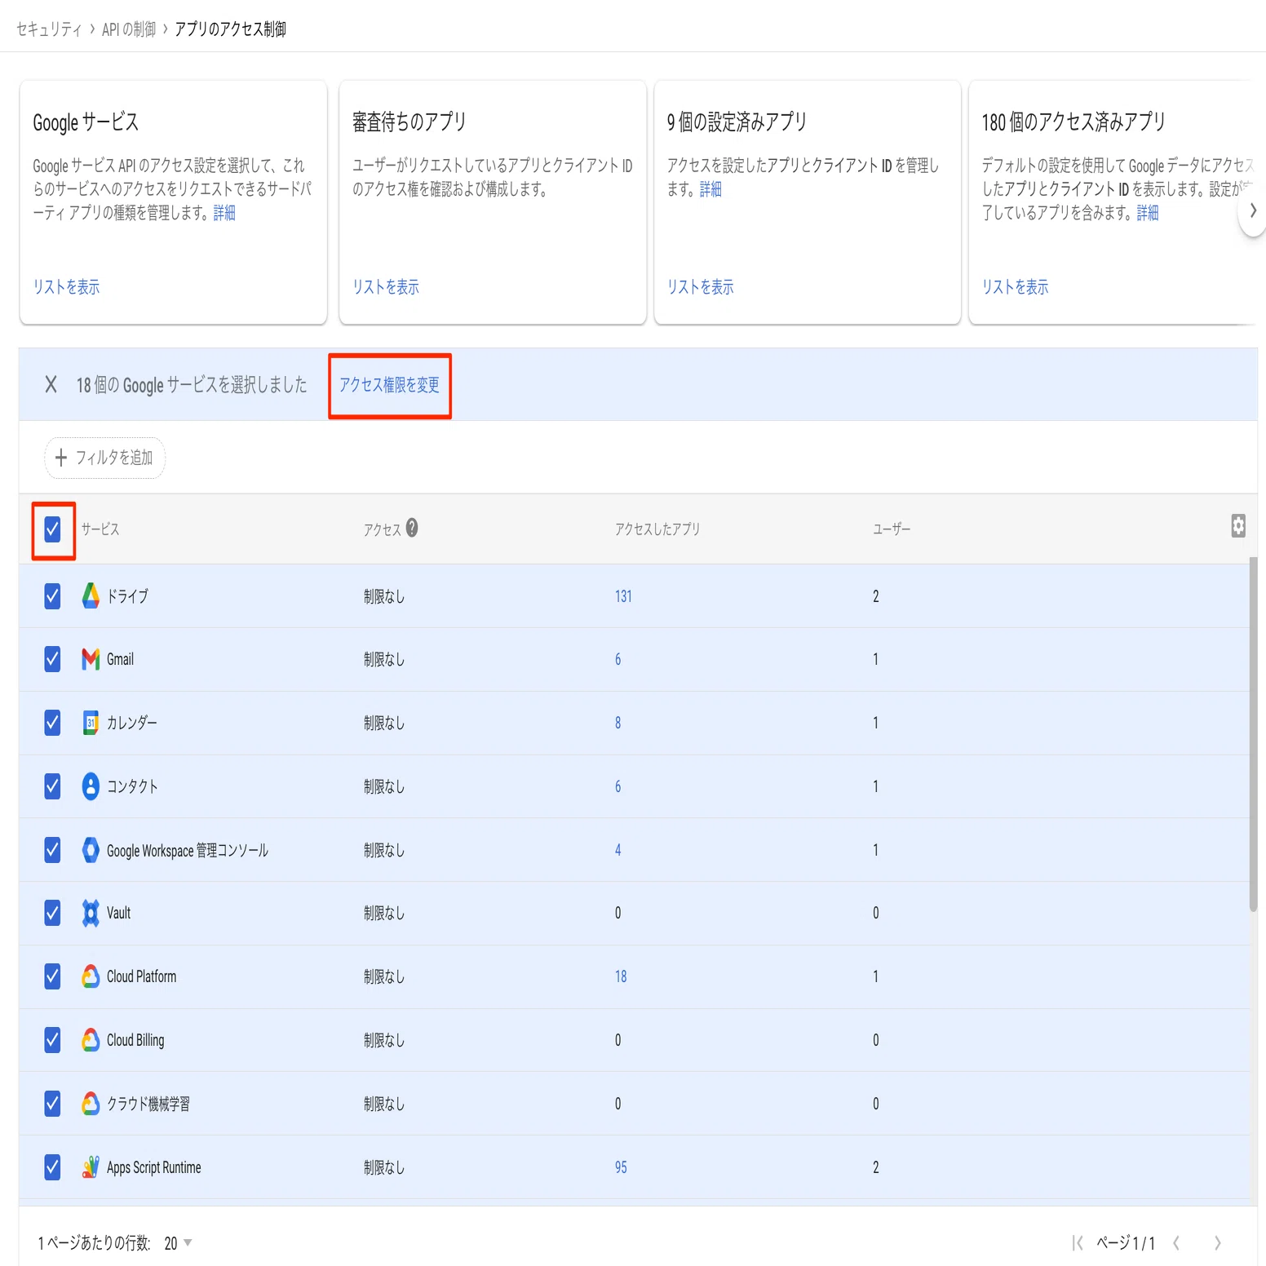Uncheck the クラウド機械学習 row checkbox

52,1104
